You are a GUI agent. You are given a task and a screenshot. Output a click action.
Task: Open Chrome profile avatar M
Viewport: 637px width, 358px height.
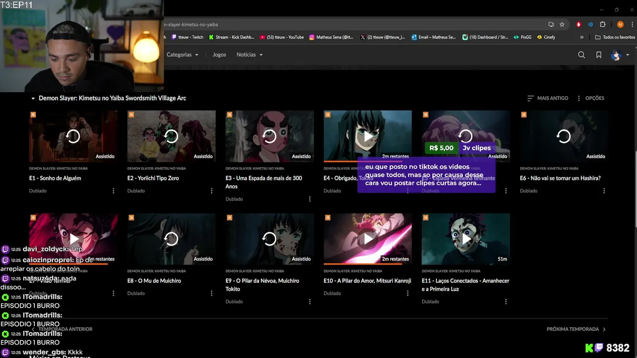point(620,24)
